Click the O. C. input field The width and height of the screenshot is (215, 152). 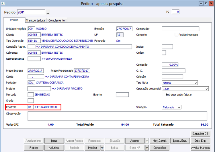[x=174, y=71]
